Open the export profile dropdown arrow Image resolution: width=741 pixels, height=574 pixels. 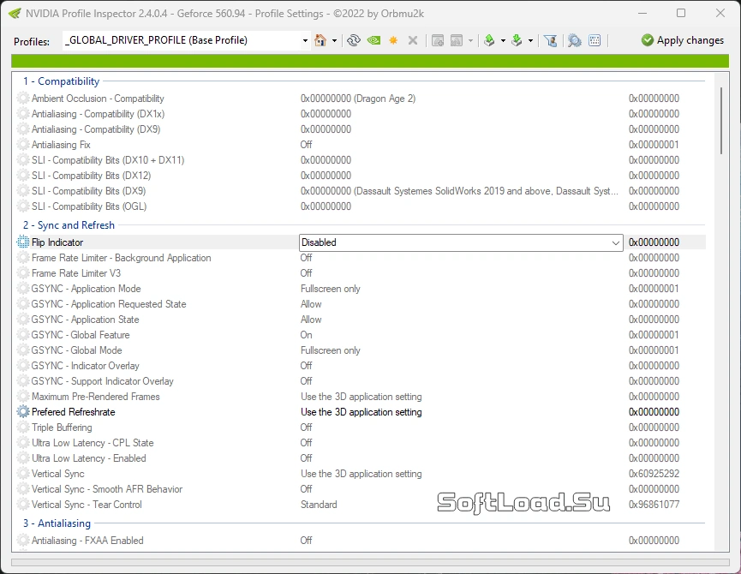pos(503,40)
